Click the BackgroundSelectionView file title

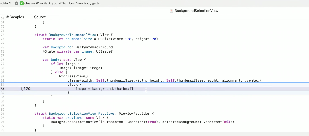[196, 11]
